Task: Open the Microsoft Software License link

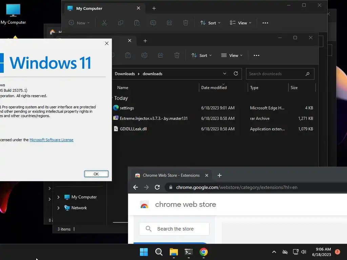Action: [52, 140]
